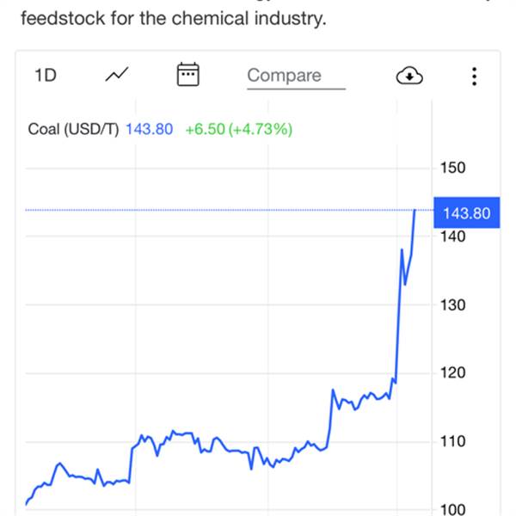Click the 150 price axis label
The width and height of the screenshot is (516, 516).
point(452,167)
